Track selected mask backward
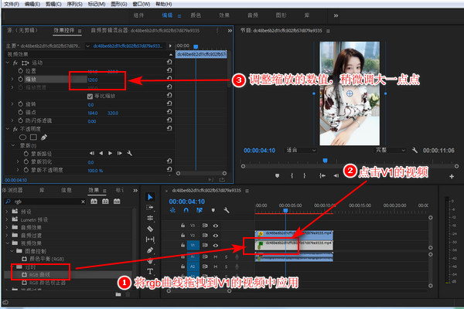Viewport: 464px width, 309px height. pos(101,153)
